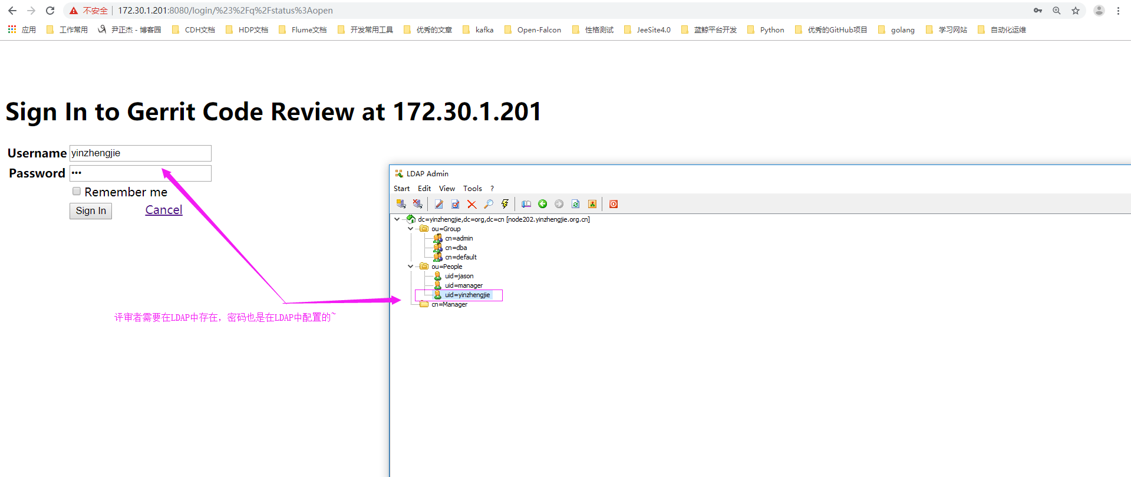This screenshot has height=477, width=1131.
Task: Open the browser profile avatar icon
Action: coord(1099,11)
